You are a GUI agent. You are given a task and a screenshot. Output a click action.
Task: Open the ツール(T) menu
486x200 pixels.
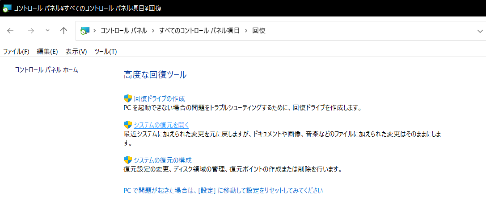click(x=106, y=52)
